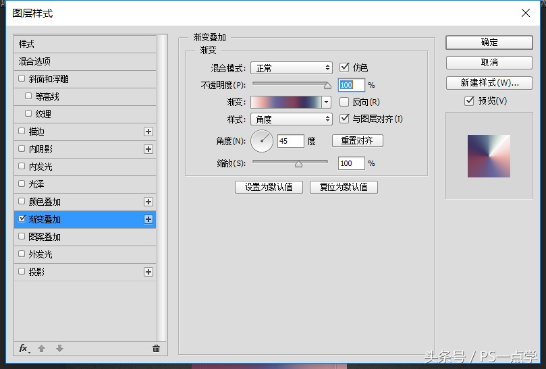546x369 pixels.
Task: Uncheck the 渐变叠加 checkbox
Action: pyautogui.click(x=22, y=219)
